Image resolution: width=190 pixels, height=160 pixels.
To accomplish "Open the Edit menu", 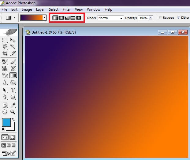I will tap(14, 9).
